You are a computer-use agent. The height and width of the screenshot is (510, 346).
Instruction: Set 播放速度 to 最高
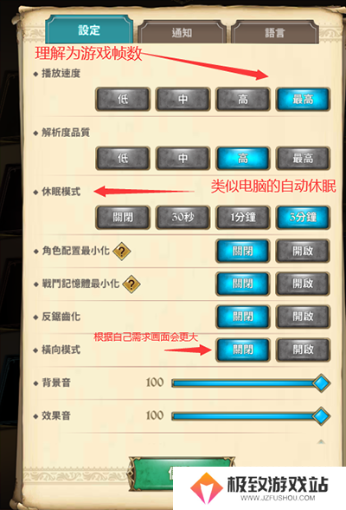pos(303,99)
